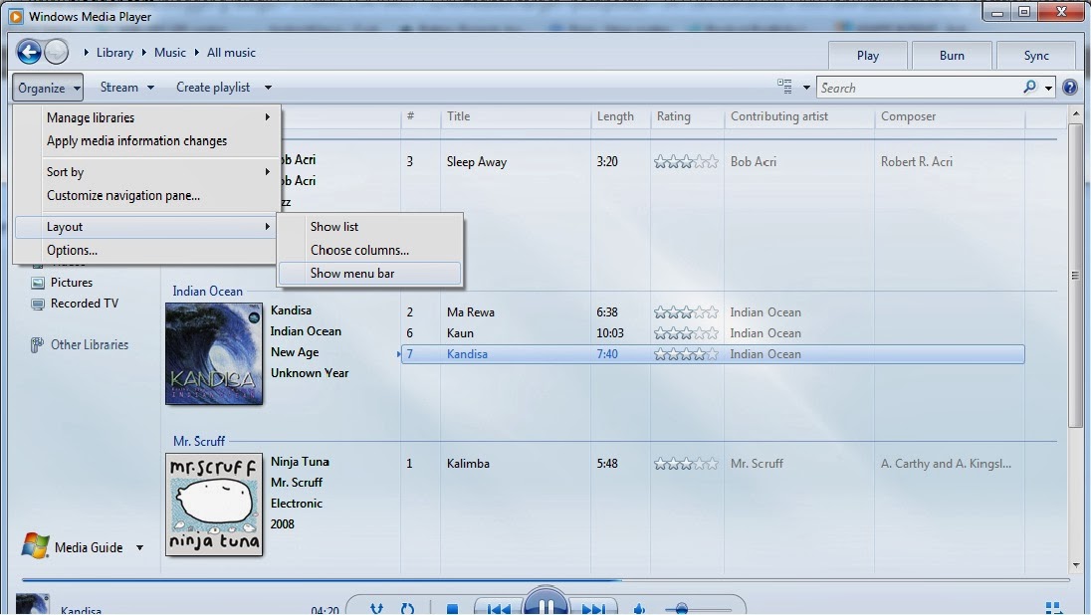Open the Other Libraries icon
The width and height of the screenshot is (1091, 615).
36,344
